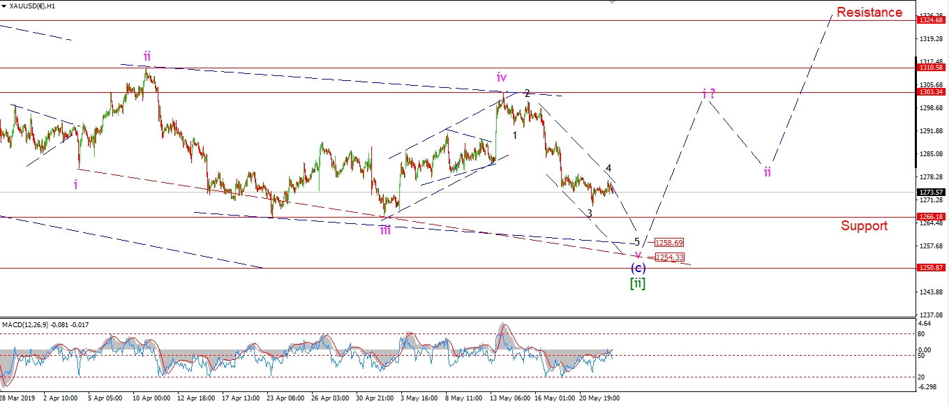The image size is (949, 406).
Task: Select the red Resistance text label
Action: click(x=869, y=12)
